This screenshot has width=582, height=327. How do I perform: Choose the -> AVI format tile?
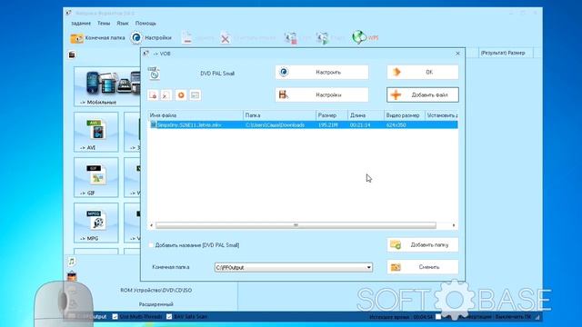click(x=96, y=132)
